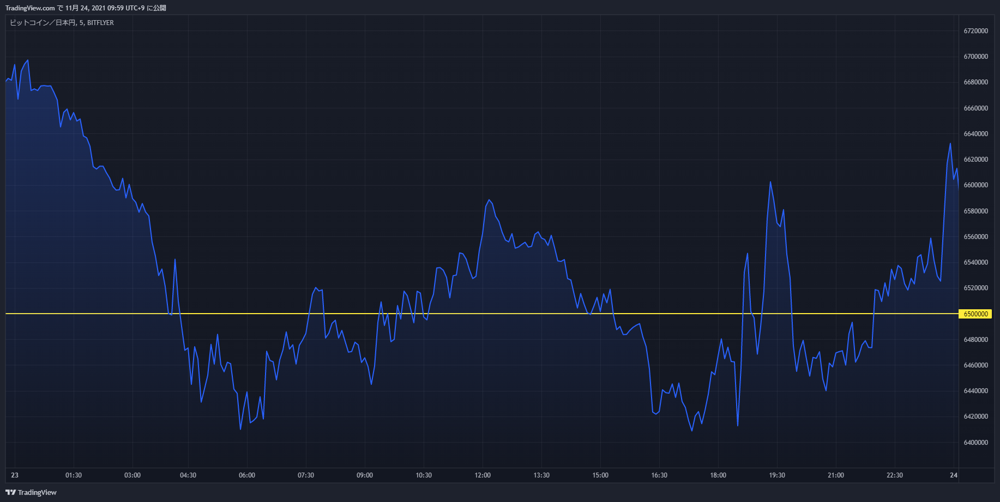
Task: Click the 6660000 price axis label
Action: click(975, 108)
